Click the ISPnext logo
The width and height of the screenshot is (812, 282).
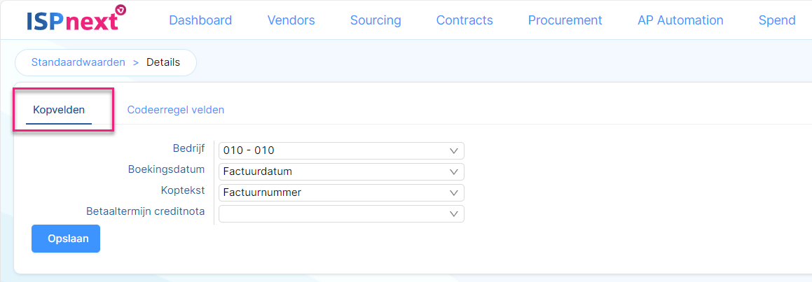pos(76,19)
